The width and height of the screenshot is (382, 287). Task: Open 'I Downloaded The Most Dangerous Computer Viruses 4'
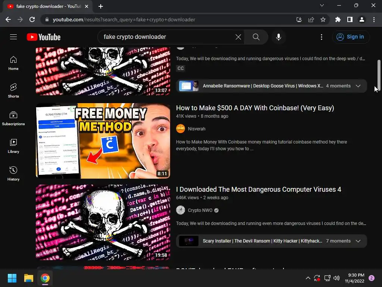[259, 189]
